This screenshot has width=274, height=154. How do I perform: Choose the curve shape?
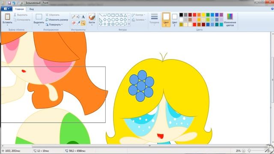click(105, 15)
